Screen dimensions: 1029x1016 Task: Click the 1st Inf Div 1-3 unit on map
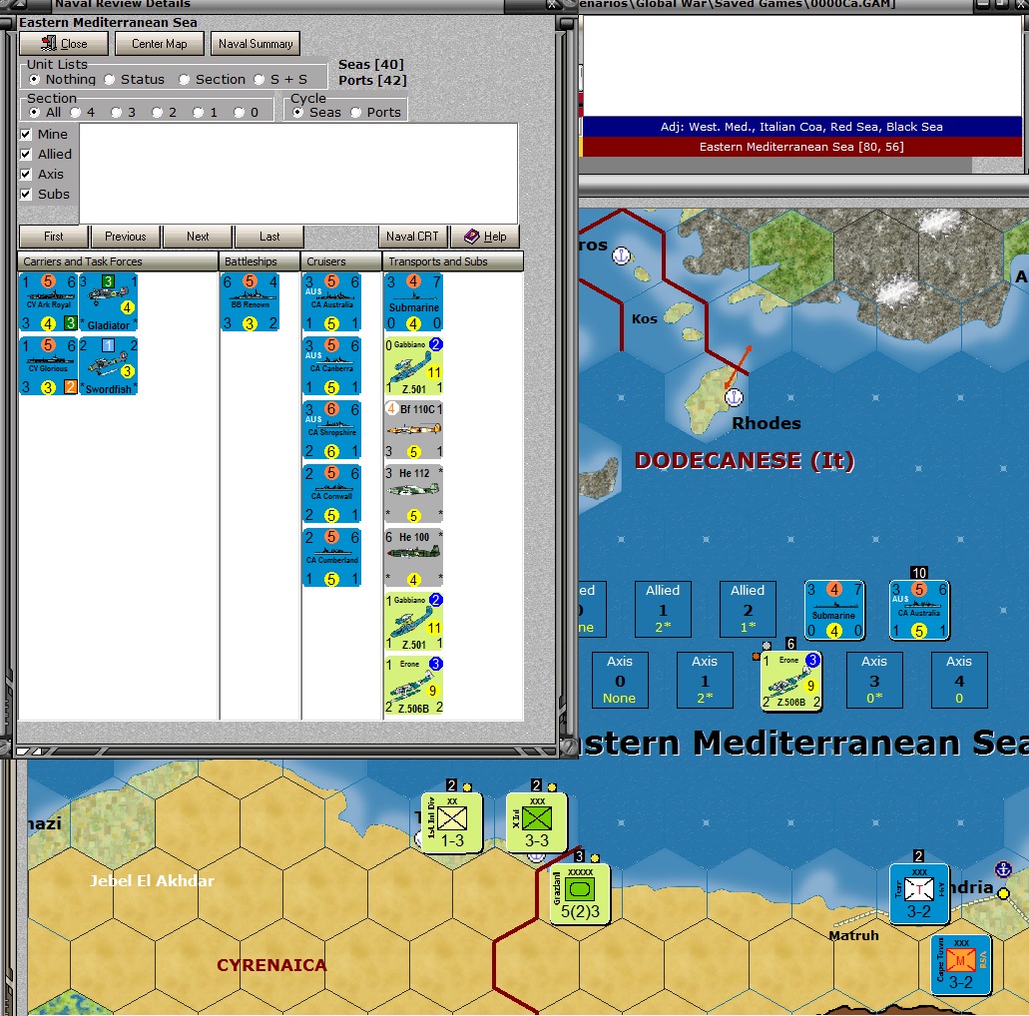pos(451,823)
